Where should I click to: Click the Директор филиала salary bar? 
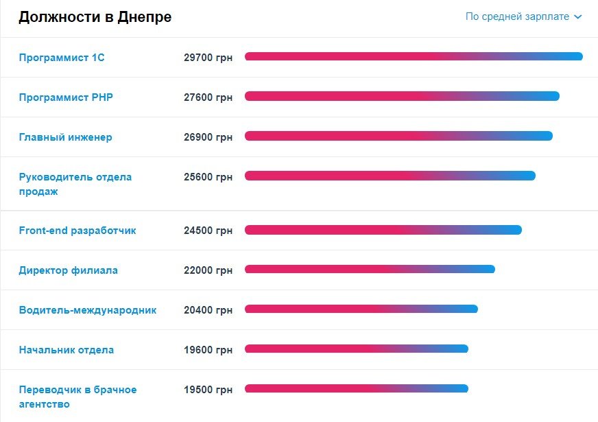370,269
